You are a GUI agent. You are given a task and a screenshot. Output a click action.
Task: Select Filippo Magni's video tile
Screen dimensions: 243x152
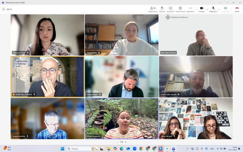[121, 77]
